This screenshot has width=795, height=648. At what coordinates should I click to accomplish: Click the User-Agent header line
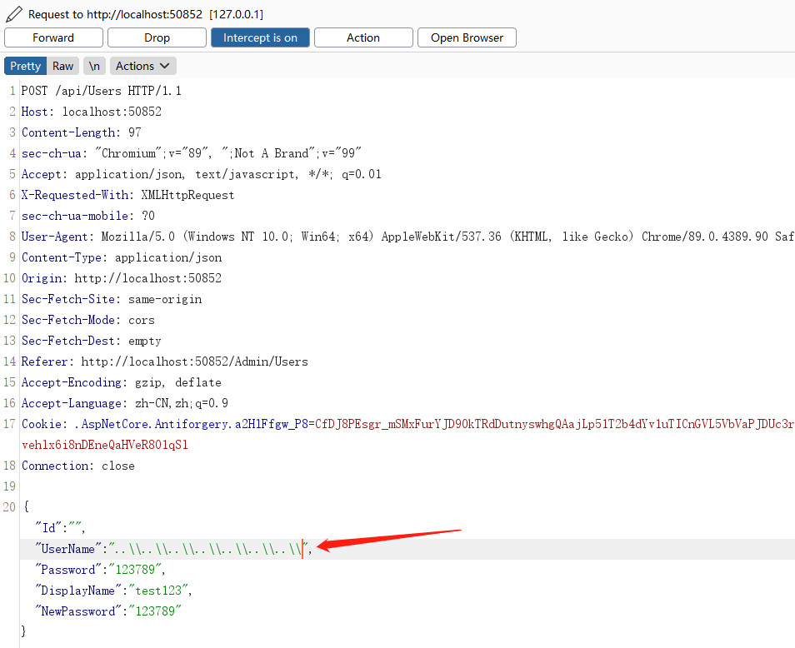[x=407, y=236]
